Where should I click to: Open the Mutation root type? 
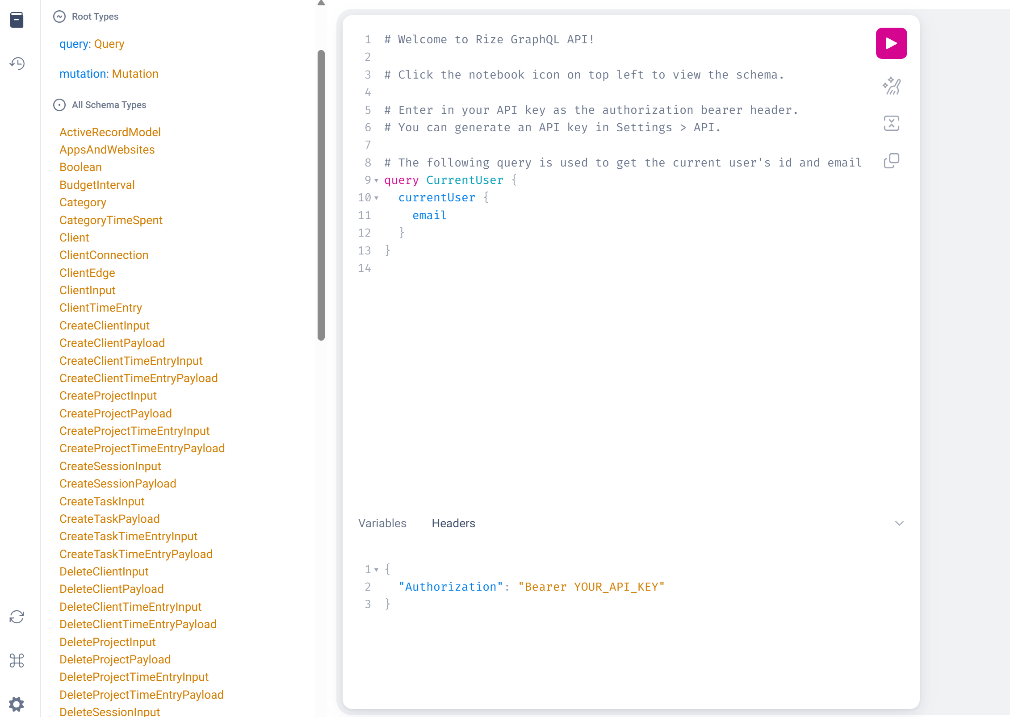(x=135, y=74)
